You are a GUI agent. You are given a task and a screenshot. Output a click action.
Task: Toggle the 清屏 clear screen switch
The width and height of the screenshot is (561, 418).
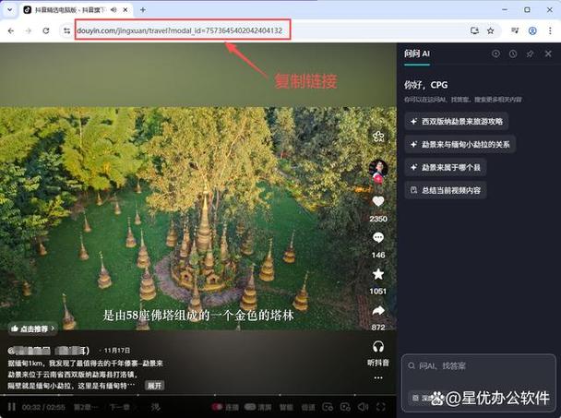point(250,407)
